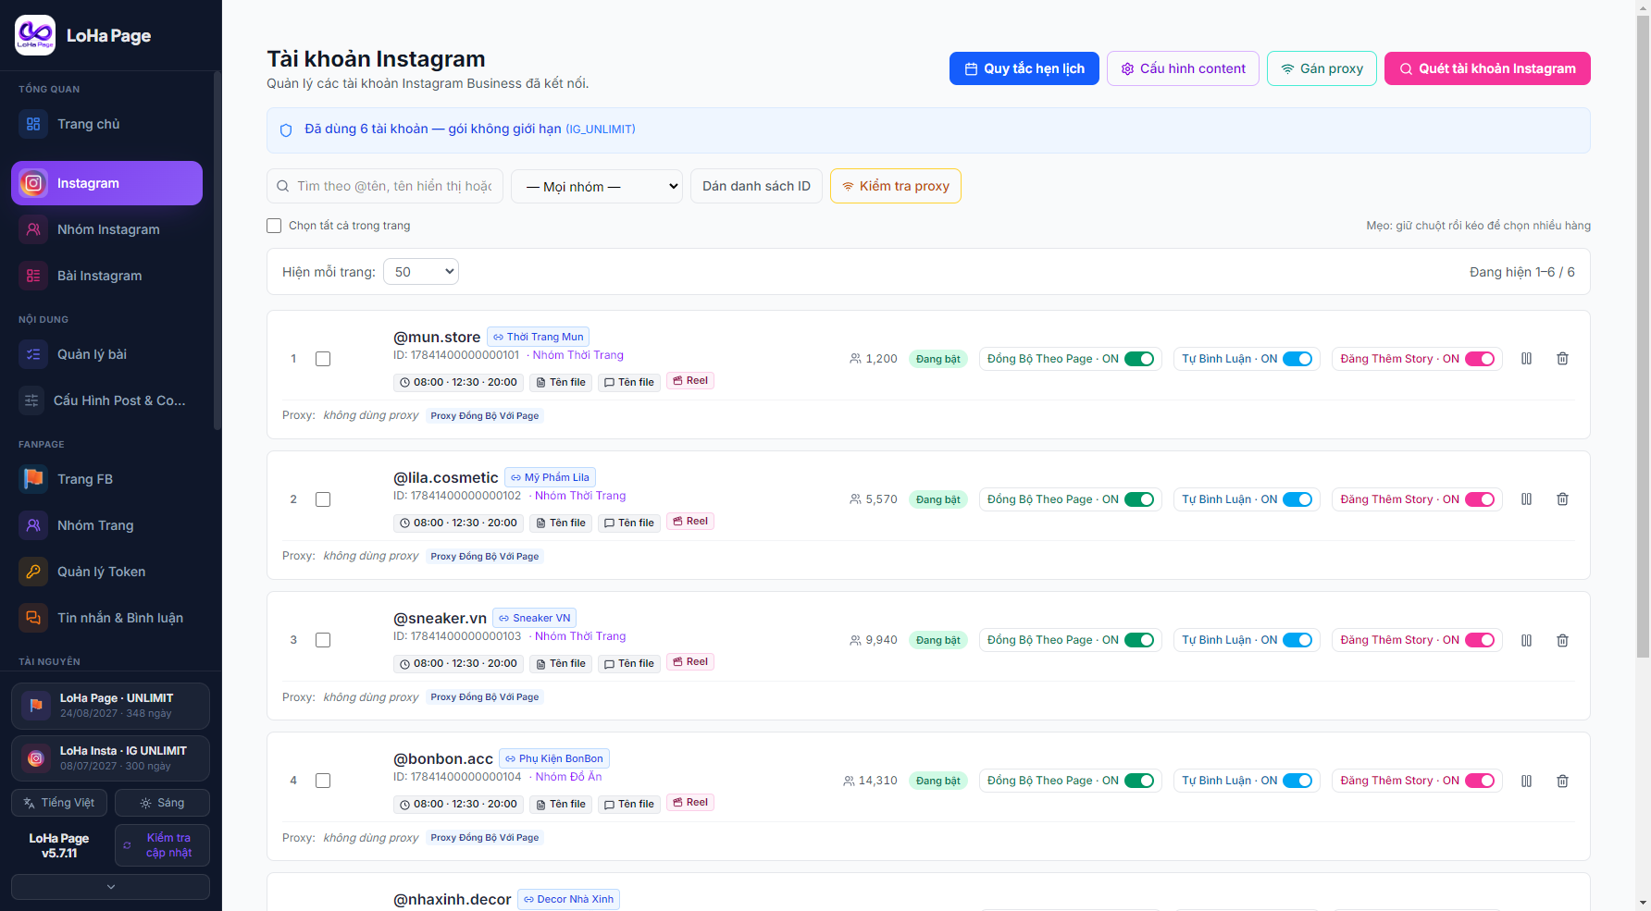Click the trash icon for @mun.store
This screenshot has width=1651, height=911.
pos(1562,359)
